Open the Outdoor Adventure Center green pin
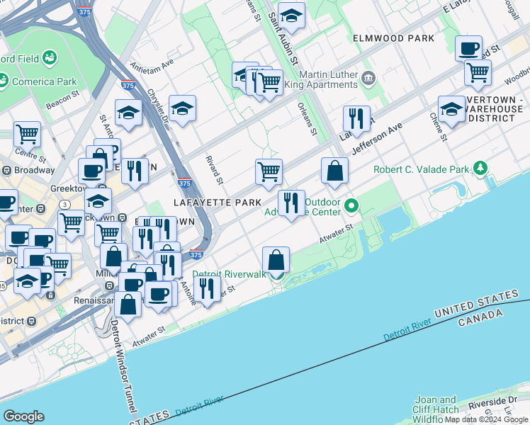The height and width of the screenshot is (425, 530). pos(351,207)
